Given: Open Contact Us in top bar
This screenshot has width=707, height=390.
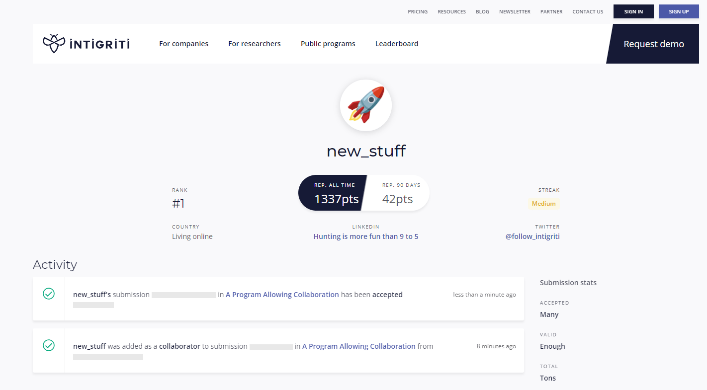Looking at the screenshot, I should point(588,11).
